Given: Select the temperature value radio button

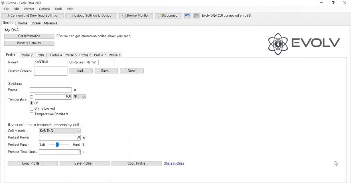Looking at the screenshot, I should click(x=32, y=97).
